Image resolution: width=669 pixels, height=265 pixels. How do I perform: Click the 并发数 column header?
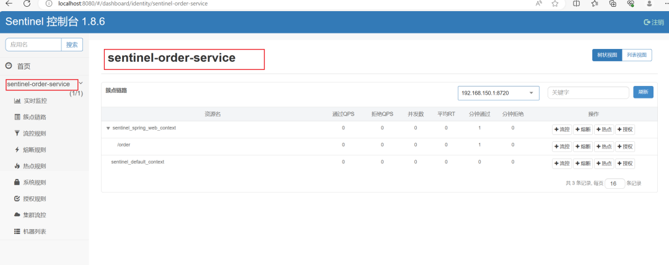pos(416,114)
